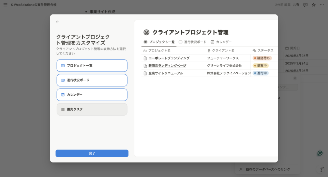The image size is (328, 177).
Task: Click the 確認待ち status tag
Action: 262,58
